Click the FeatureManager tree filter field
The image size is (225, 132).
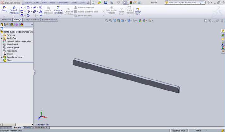[x=17, y=28]
